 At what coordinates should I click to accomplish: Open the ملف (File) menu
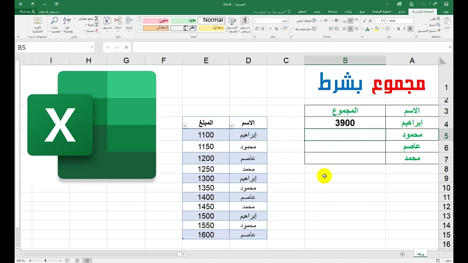click(446, 12)
